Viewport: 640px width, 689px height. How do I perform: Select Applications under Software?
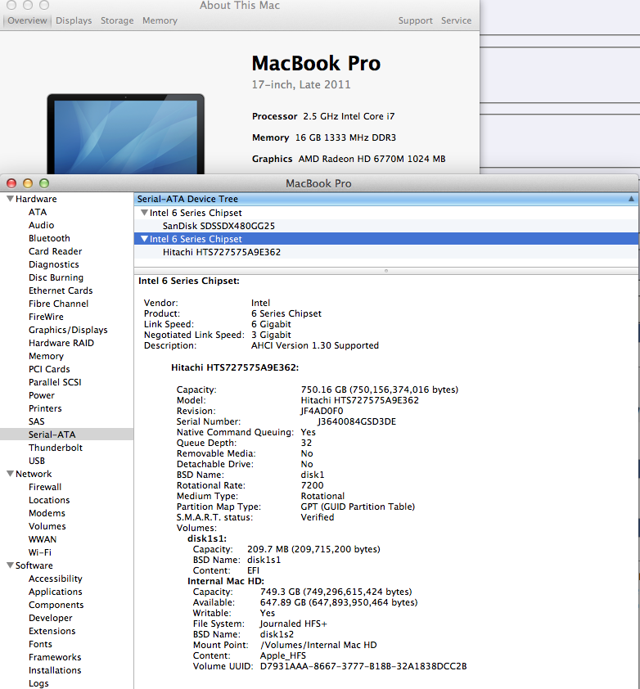coord(56,592)
